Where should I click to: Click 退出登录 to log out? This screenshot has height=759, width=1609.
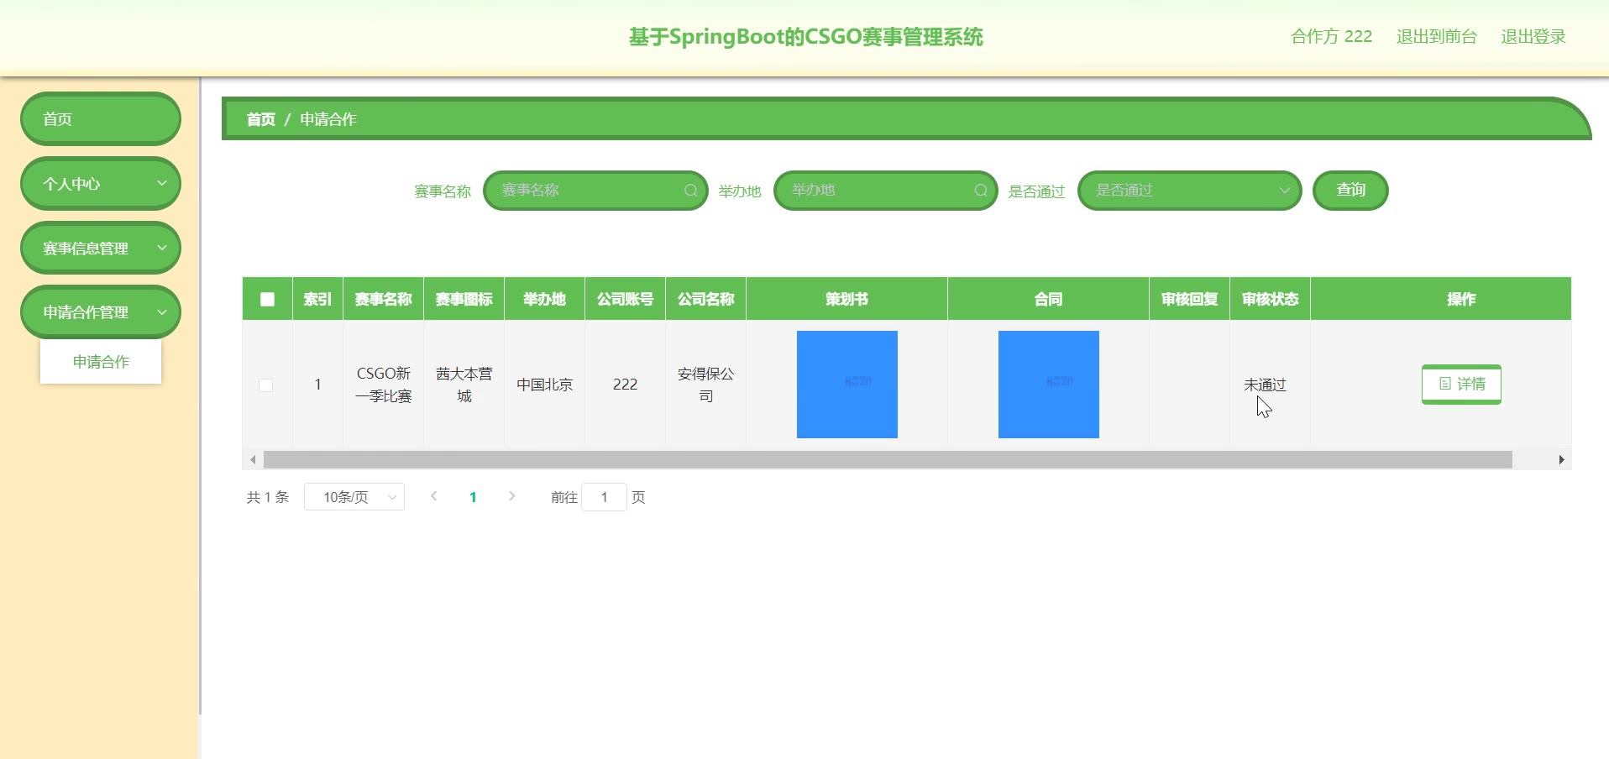pos(1533,36)
